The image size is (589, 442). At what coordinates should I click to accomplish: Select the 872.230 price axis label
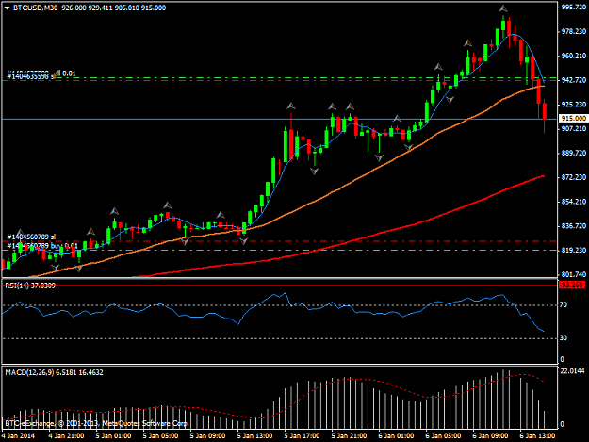point(574,177)
